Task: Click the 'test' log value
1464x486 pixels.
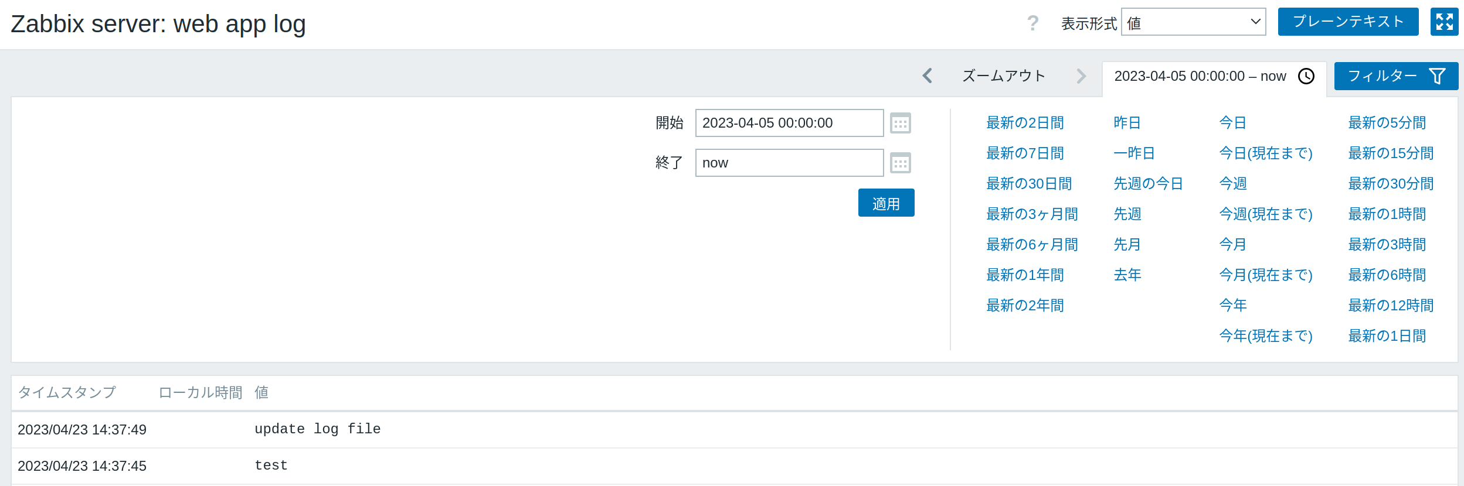Action: (271, 466)
